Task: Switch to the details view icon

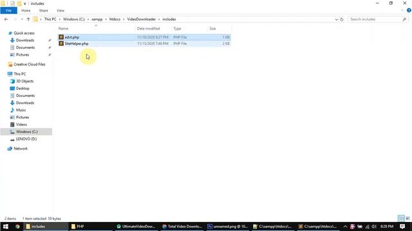Action: [x=401, y=218]
